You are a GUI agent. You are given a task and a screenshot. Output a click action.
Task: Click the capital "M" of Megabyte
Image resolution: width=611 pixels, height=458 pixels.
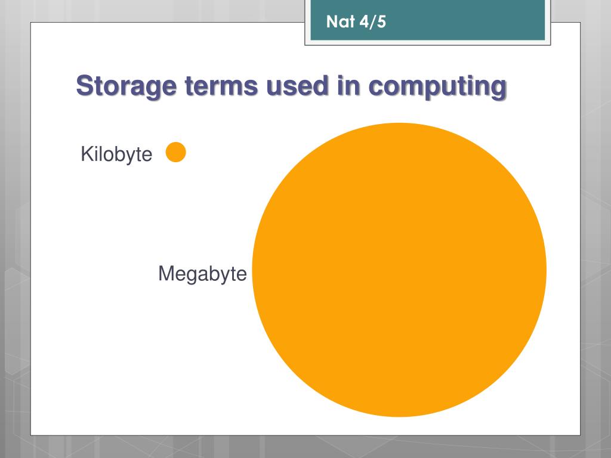tap(166, 273)
